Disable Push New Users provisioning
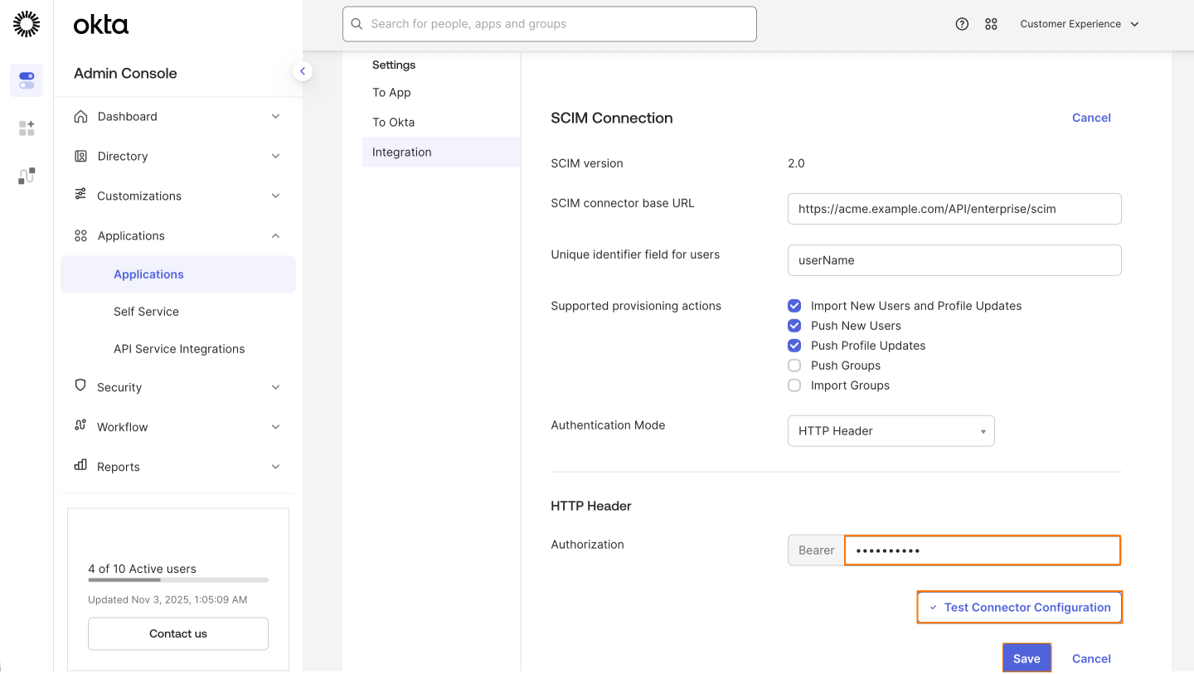1194x674 pixels. tap(794, 325)
